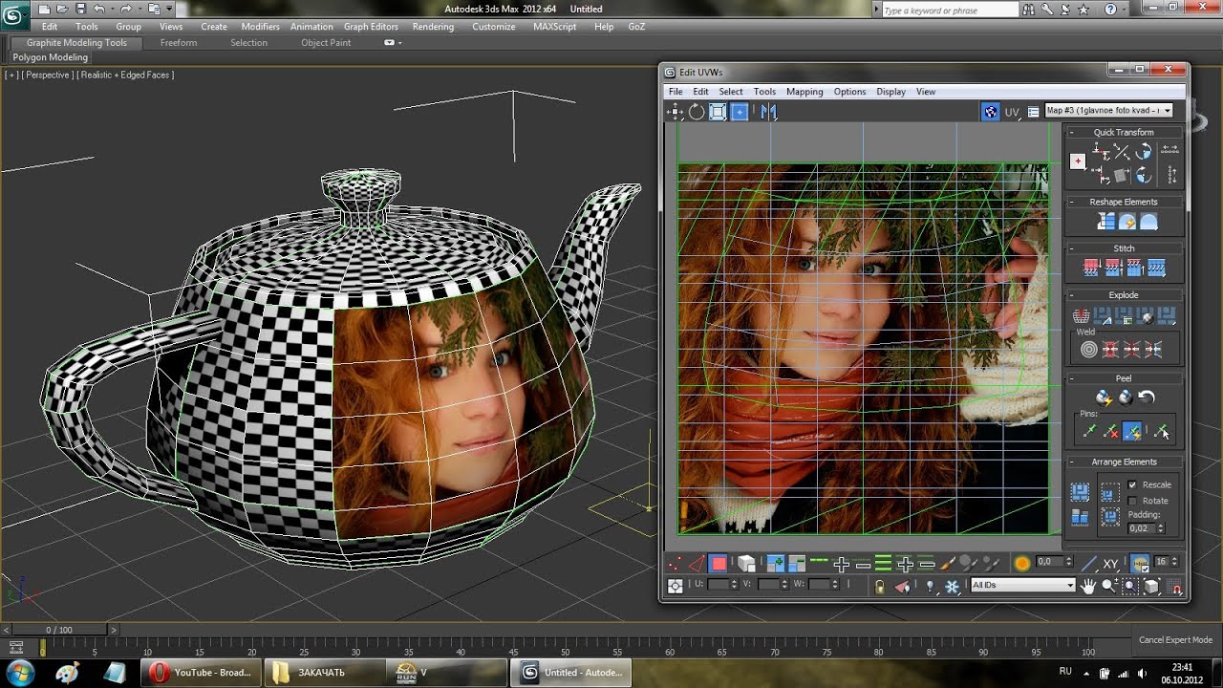Collapse the Arrange Elements rollout
The width and height of the screenshot is (1223, 688).
[1124, 462]
